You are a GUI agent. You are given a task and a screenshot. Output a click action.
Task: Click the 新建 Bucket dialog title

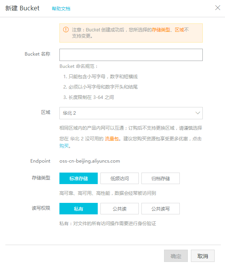point(22,8)
